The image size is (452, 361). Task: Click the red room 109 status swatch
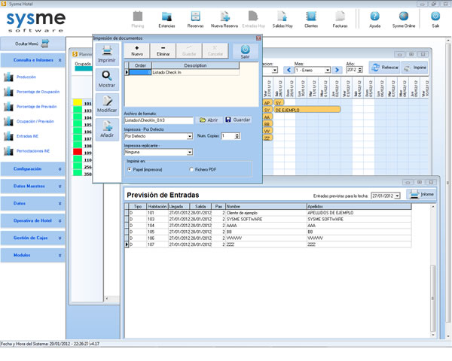click(x=78, y=152)
